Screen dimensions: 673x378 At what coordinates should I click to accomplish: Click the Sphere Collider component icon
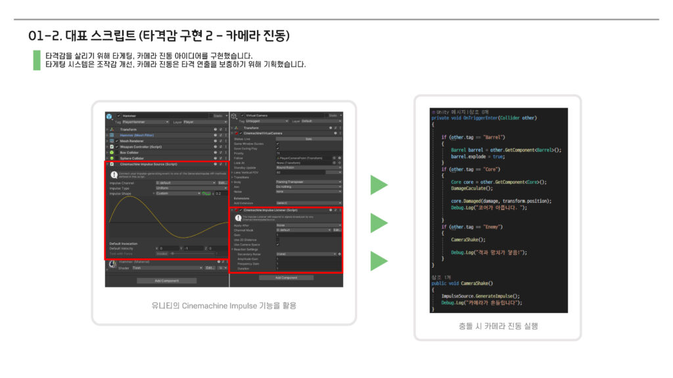[112, 158]
